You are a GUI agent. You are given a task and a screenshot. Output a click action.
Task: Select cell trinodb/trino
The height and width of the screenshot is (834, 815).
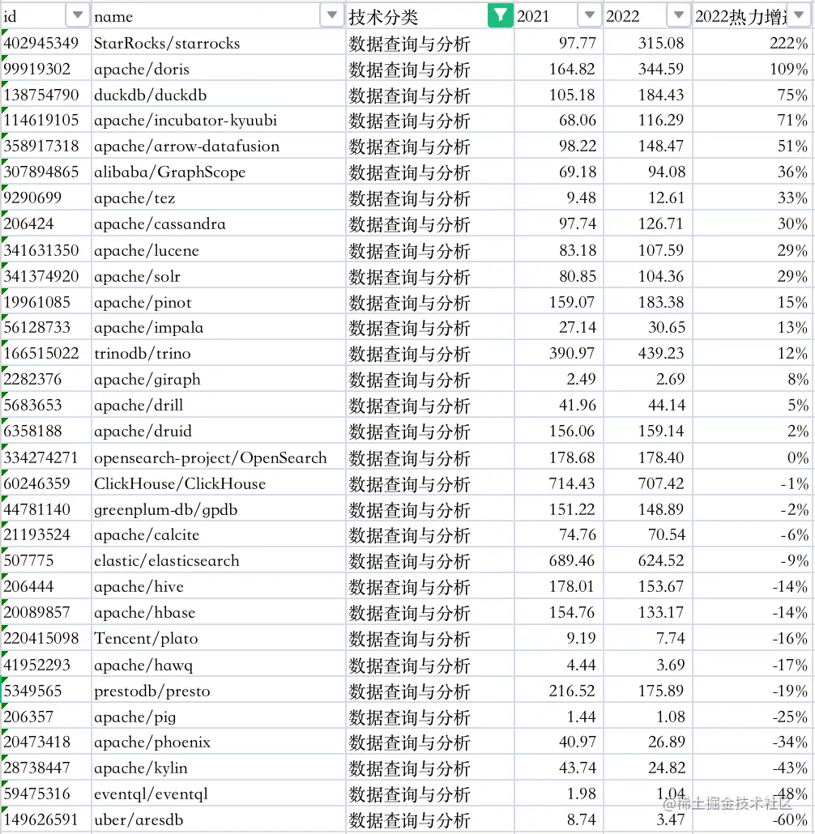coord(218,353)
